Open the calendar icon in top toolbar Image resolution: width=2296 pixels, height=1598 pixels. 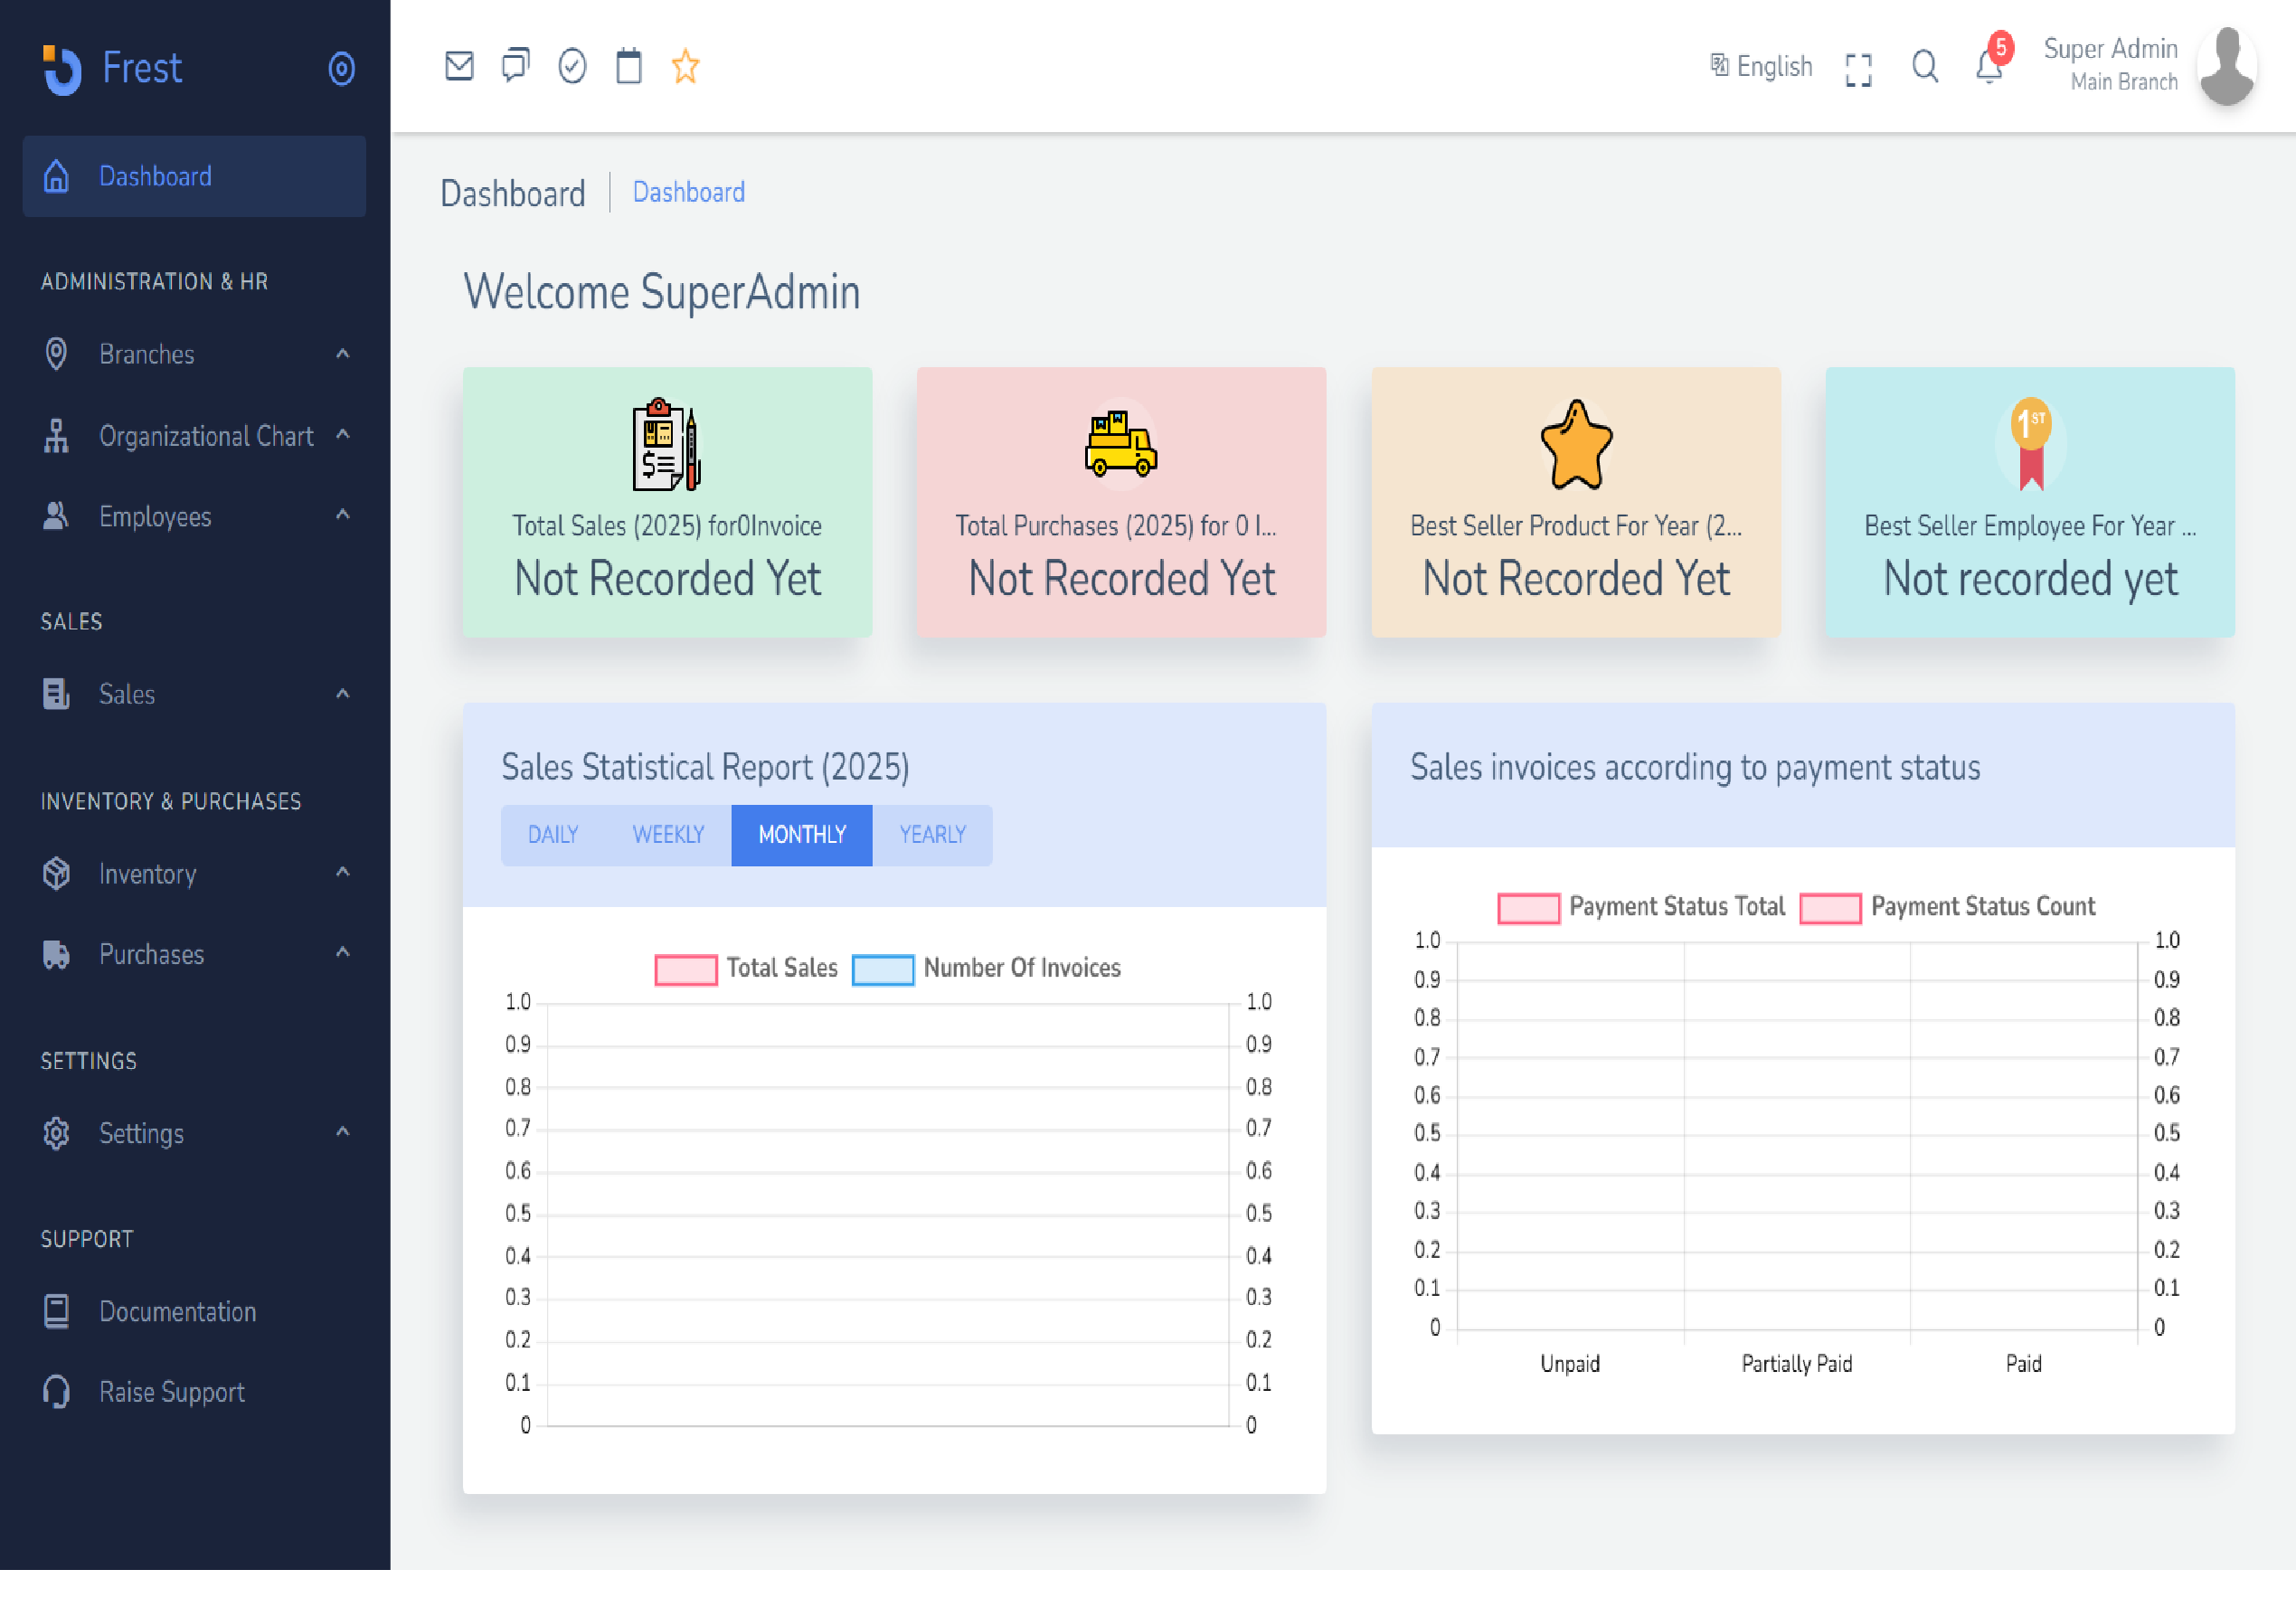pyautogui.click(x=628, y=66)
